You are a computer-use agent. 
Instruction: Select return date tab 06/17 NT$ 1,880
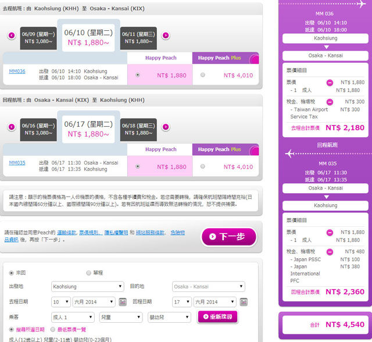point(88,129)
